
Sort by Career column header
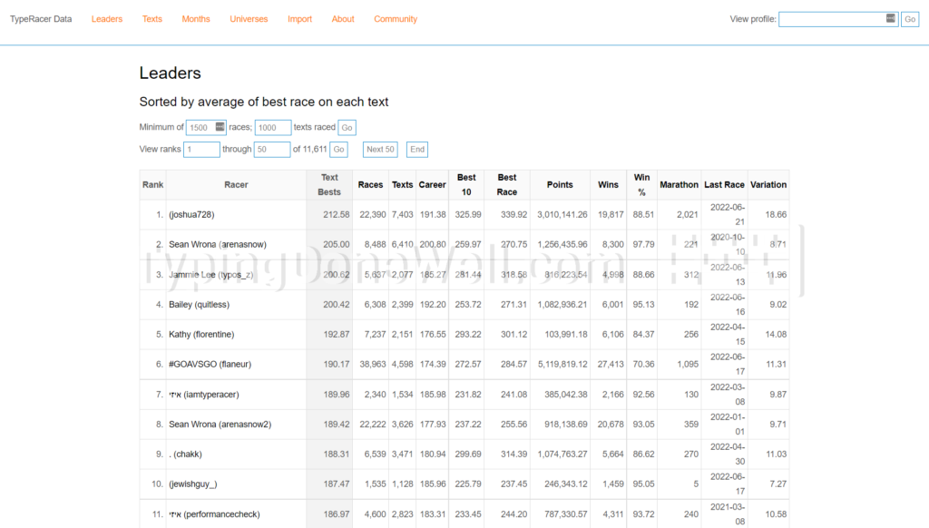point(432,185)
